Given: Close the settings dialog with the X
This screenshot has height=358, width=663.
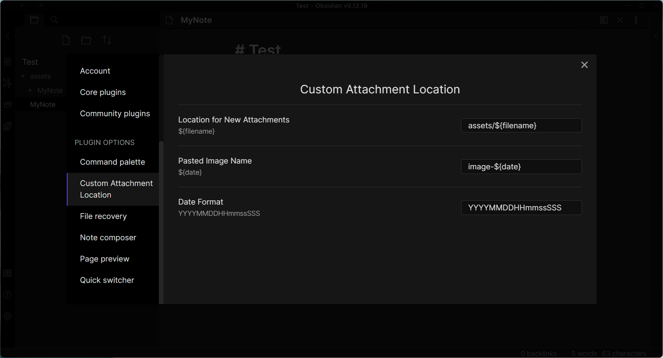Looking at the screenshot, I should click(x=584, y=65).
